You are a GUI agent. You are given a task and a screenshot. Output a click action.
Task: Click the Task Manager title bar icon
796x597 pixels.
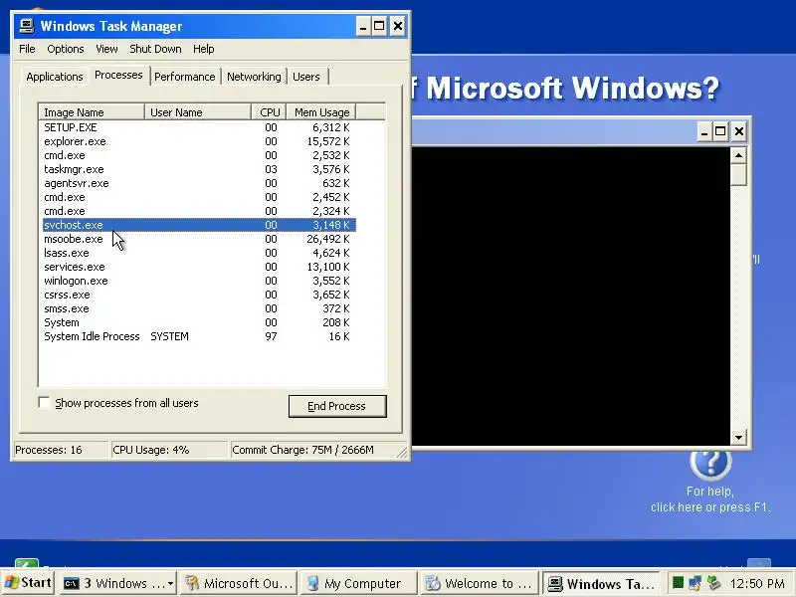(27, 26)
